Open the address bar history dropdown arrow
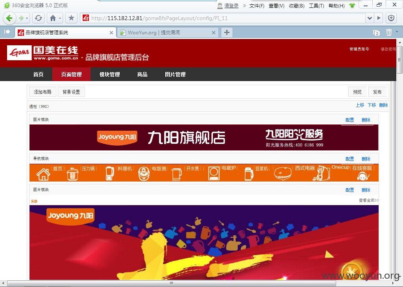The image size is (403, 287). (x=370, y=18)
